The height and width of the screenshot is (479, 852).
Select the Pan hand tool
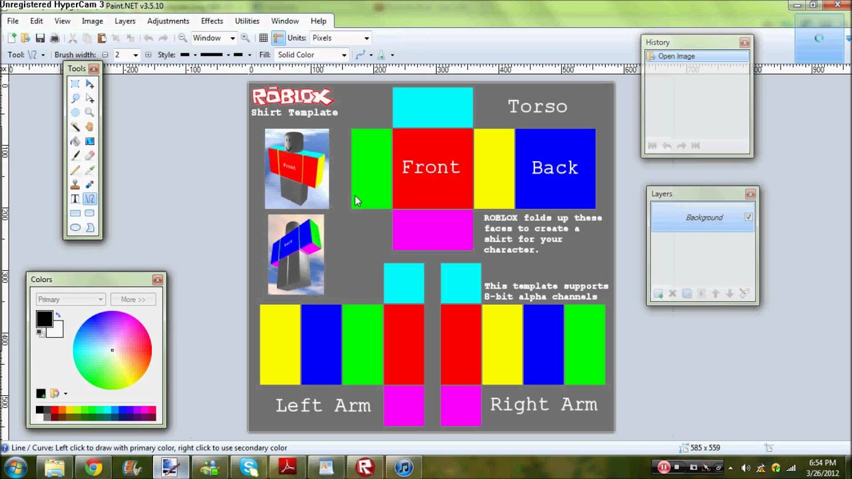89,126
